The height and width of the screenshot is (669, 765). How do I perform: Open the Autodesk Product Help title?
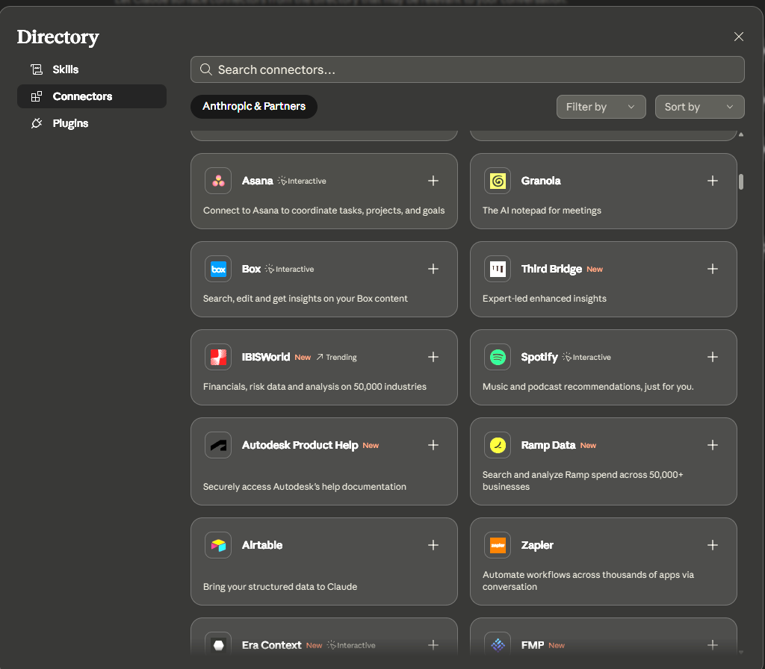click(x=300, y=445)
